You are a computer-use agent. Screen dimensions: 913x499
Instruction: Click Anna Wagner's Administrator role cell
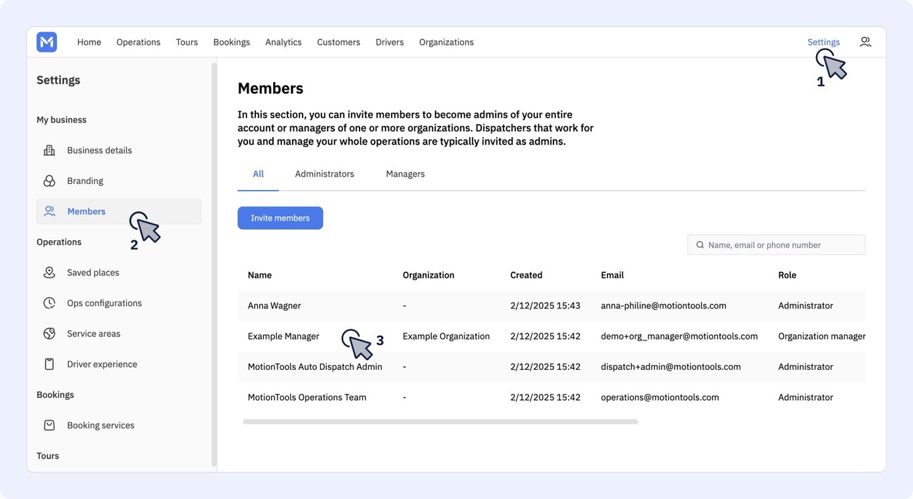[x=805, y=306]
